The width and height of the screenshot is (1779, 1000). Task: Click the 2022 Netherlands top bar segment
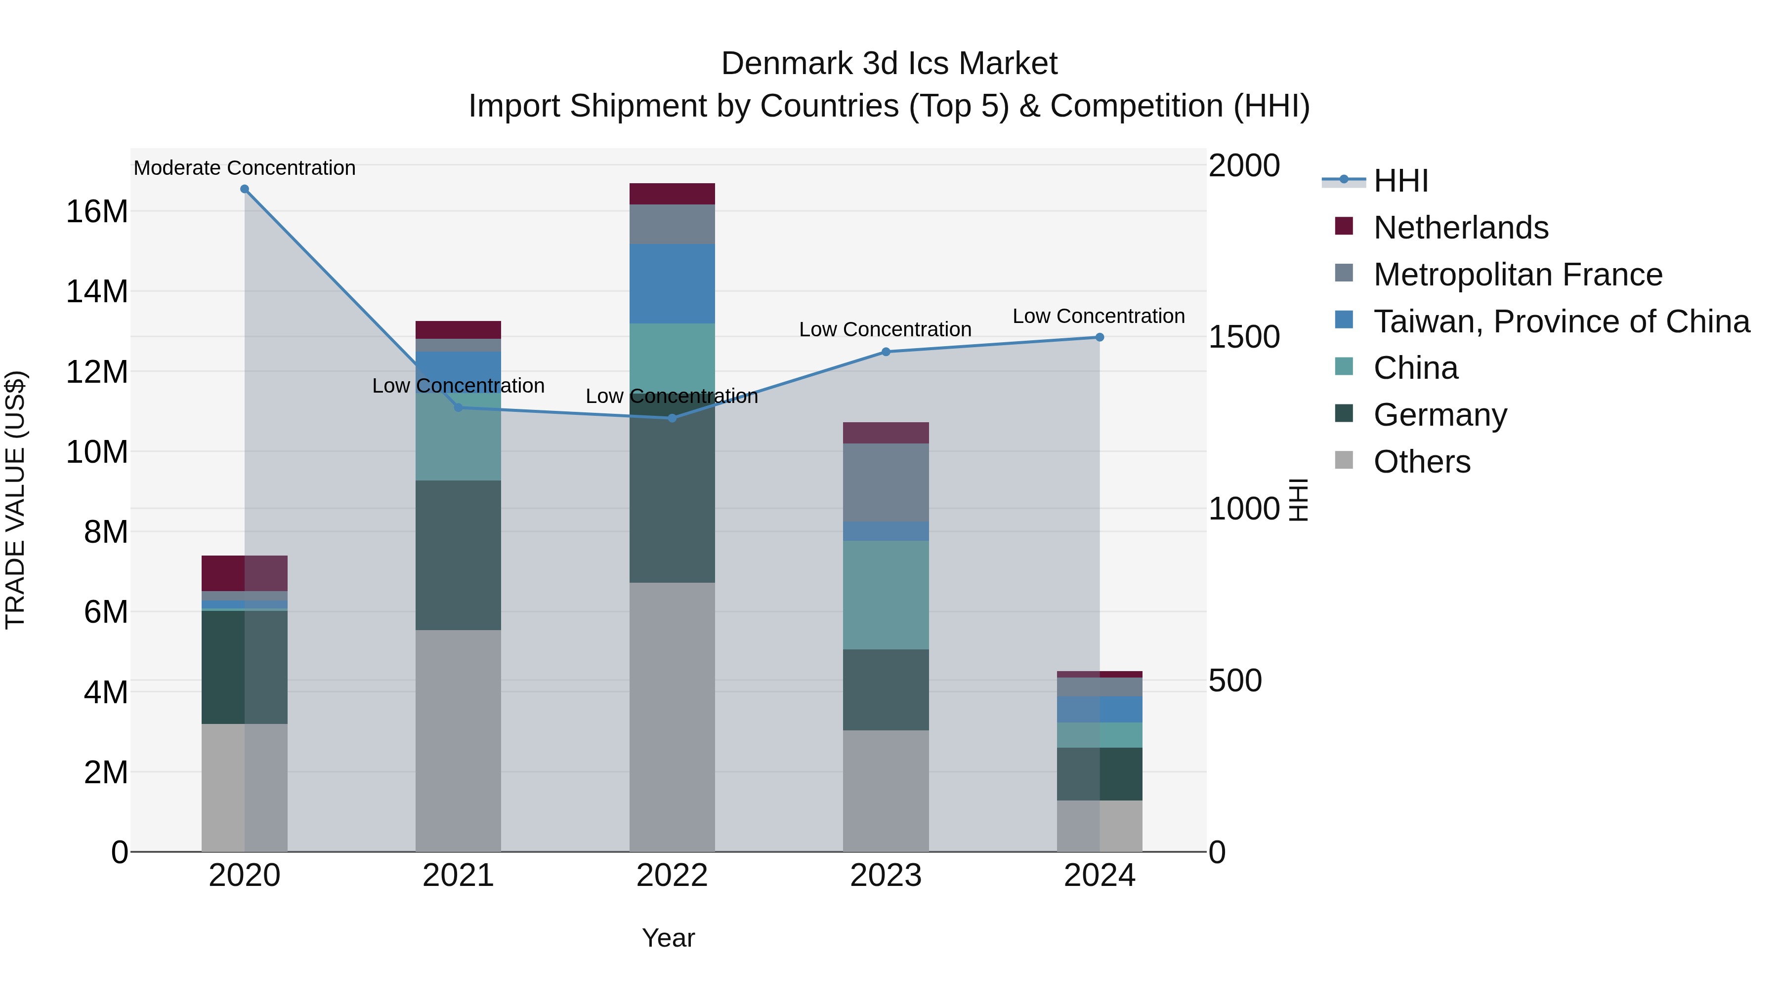coord(672,194)
